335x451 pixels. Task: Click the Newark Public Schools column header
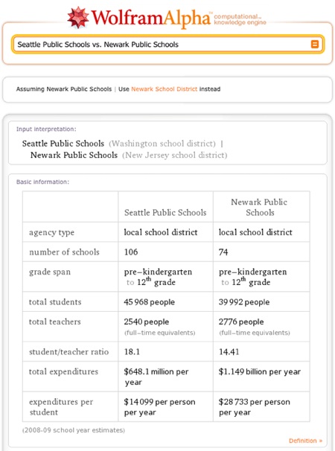259,207
